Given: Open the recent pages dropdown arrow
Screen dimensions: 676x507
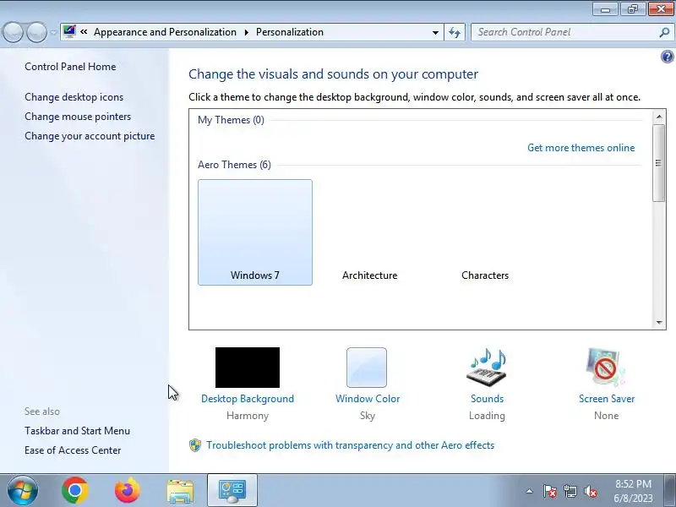Looking at the screenshot, I should pos(53,32).
